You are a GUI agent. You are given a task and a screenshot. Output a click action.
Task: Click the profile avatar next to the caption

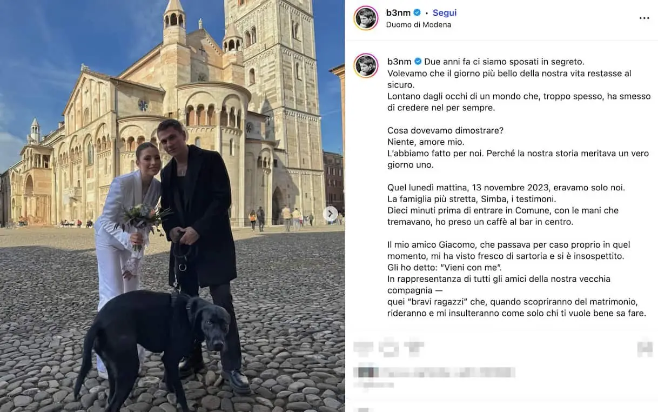[366, 66]
